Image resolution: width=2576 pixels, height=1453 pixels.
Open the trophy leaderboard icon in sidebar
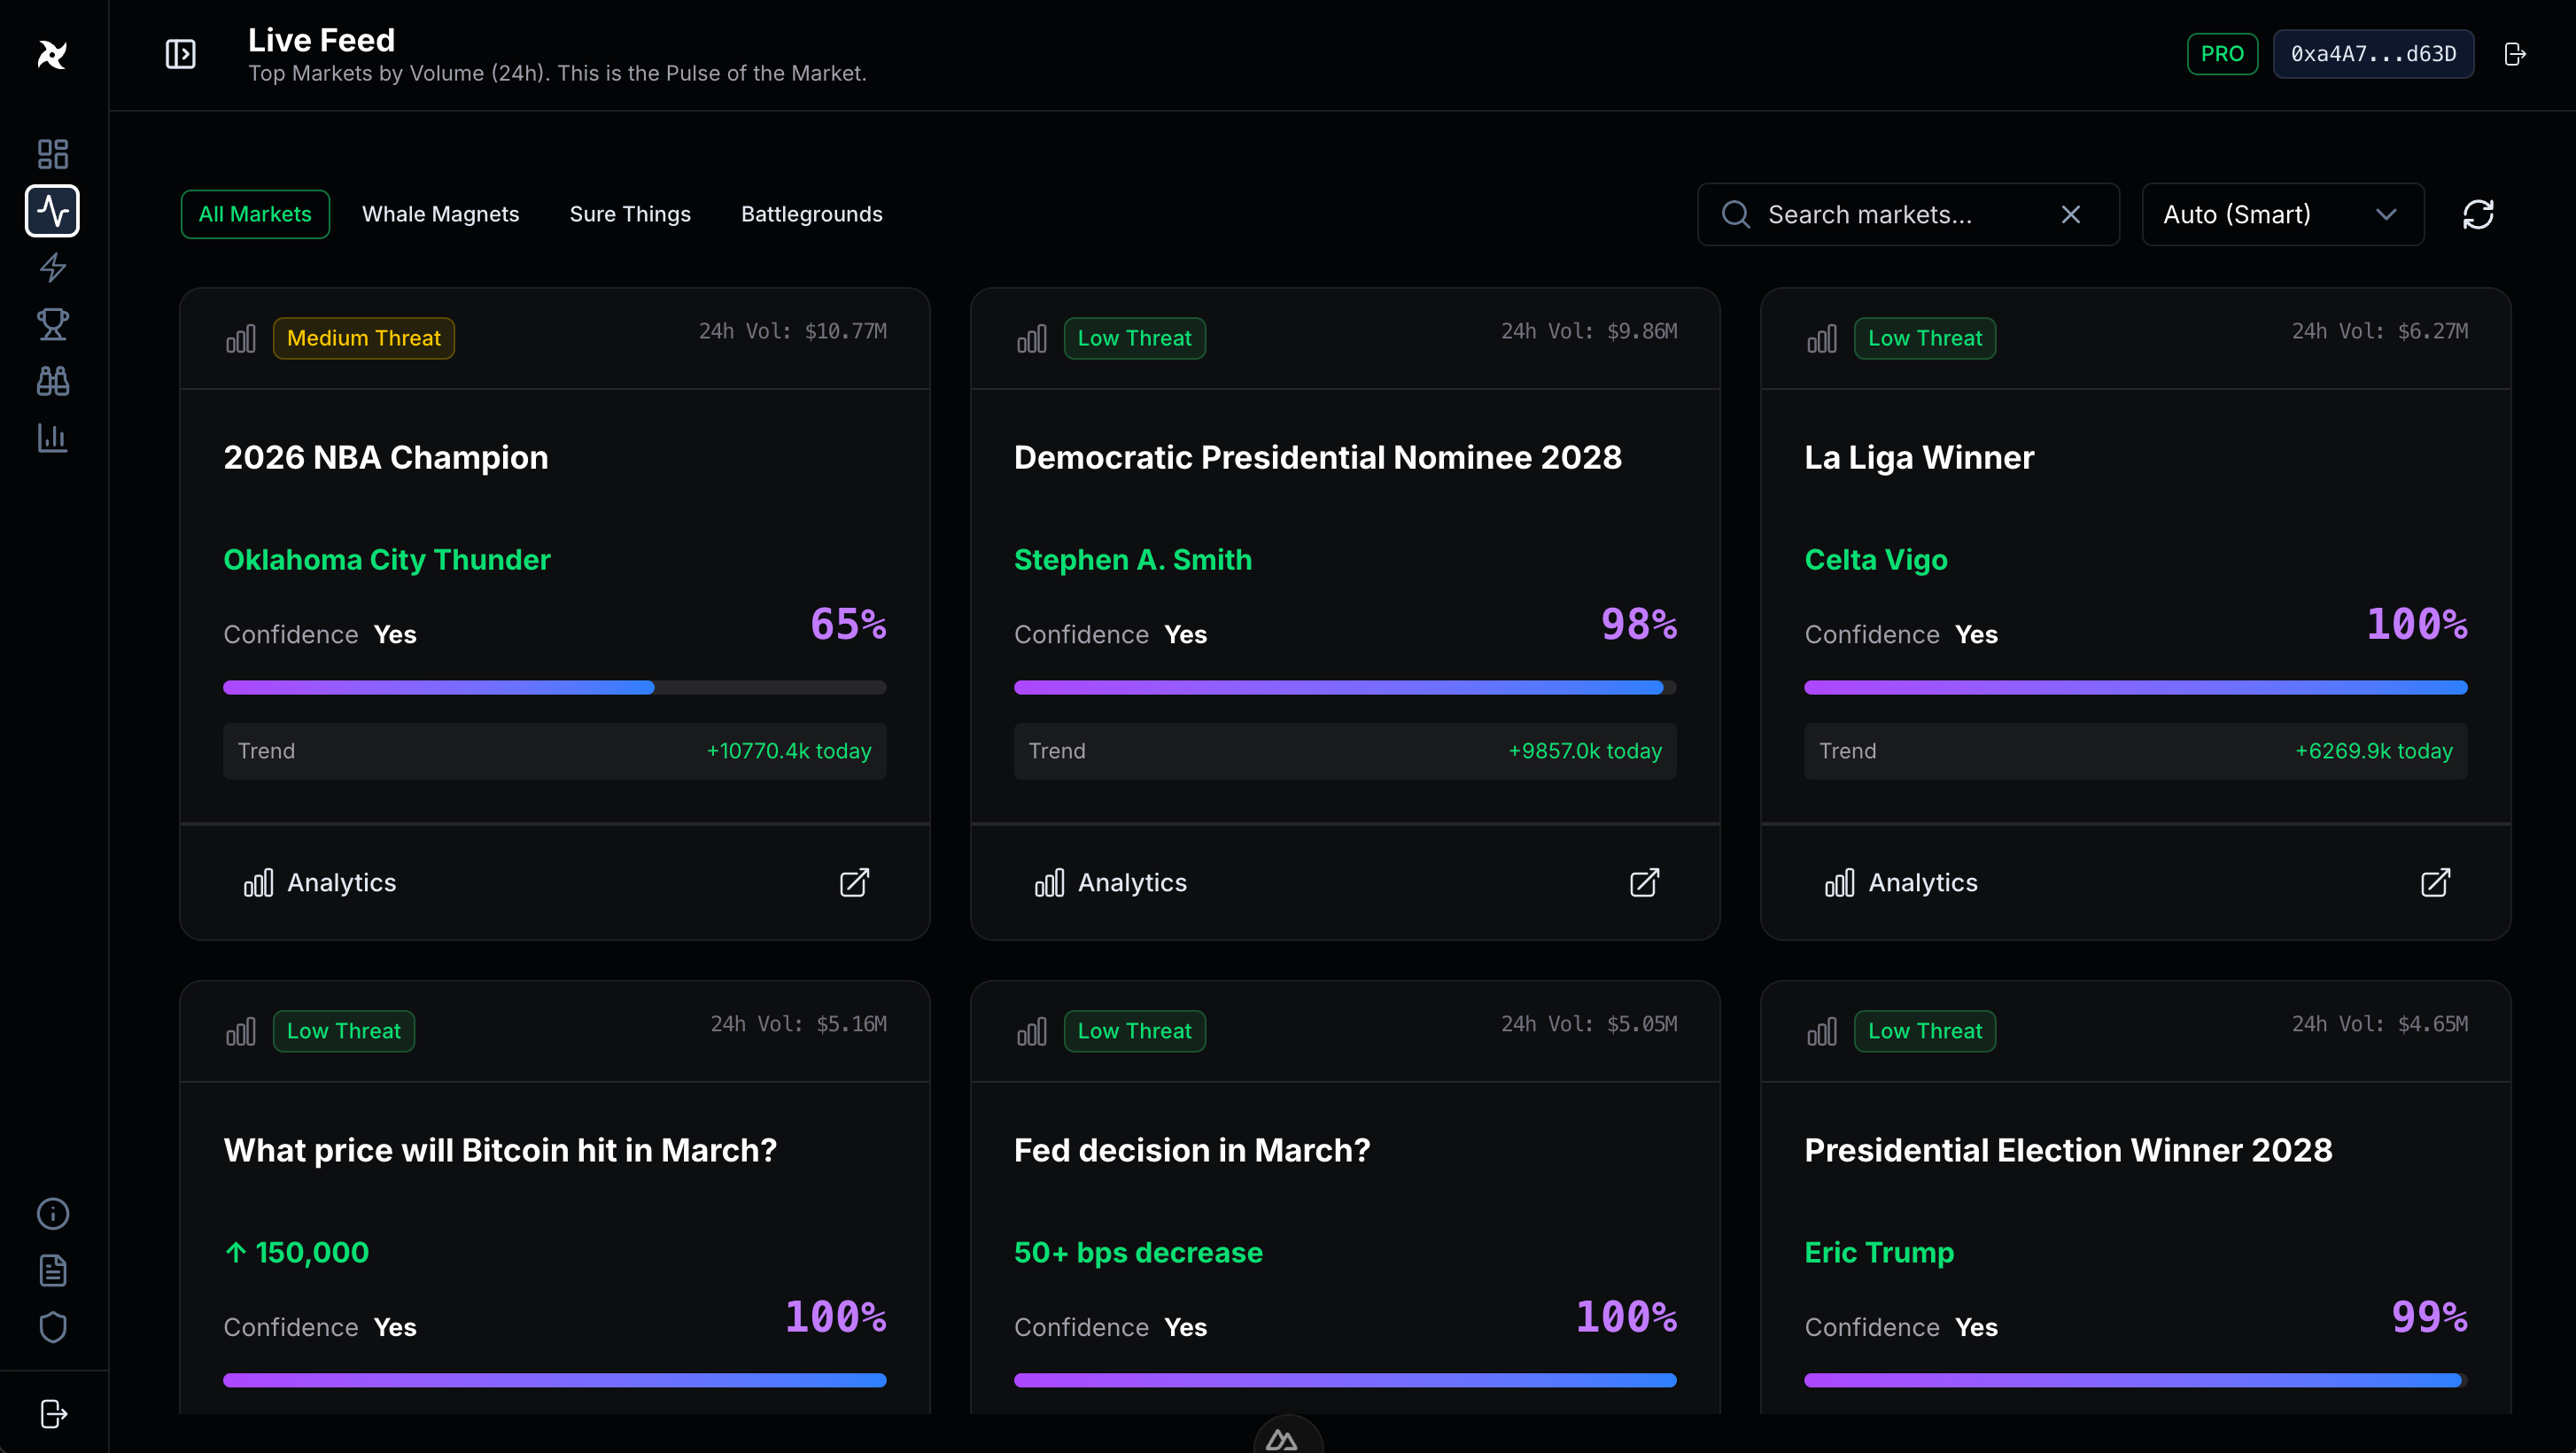coord(52,324)
